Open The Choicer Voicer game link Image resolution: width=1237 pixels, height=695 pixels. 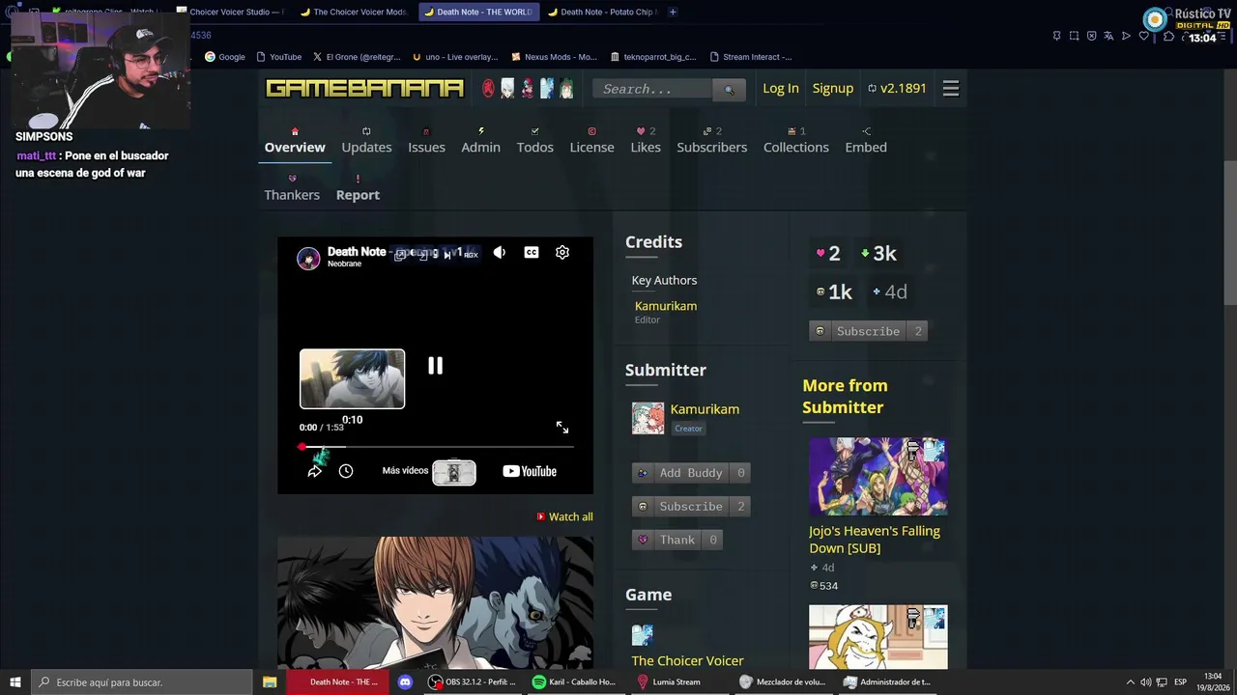(x=687, y=661)
